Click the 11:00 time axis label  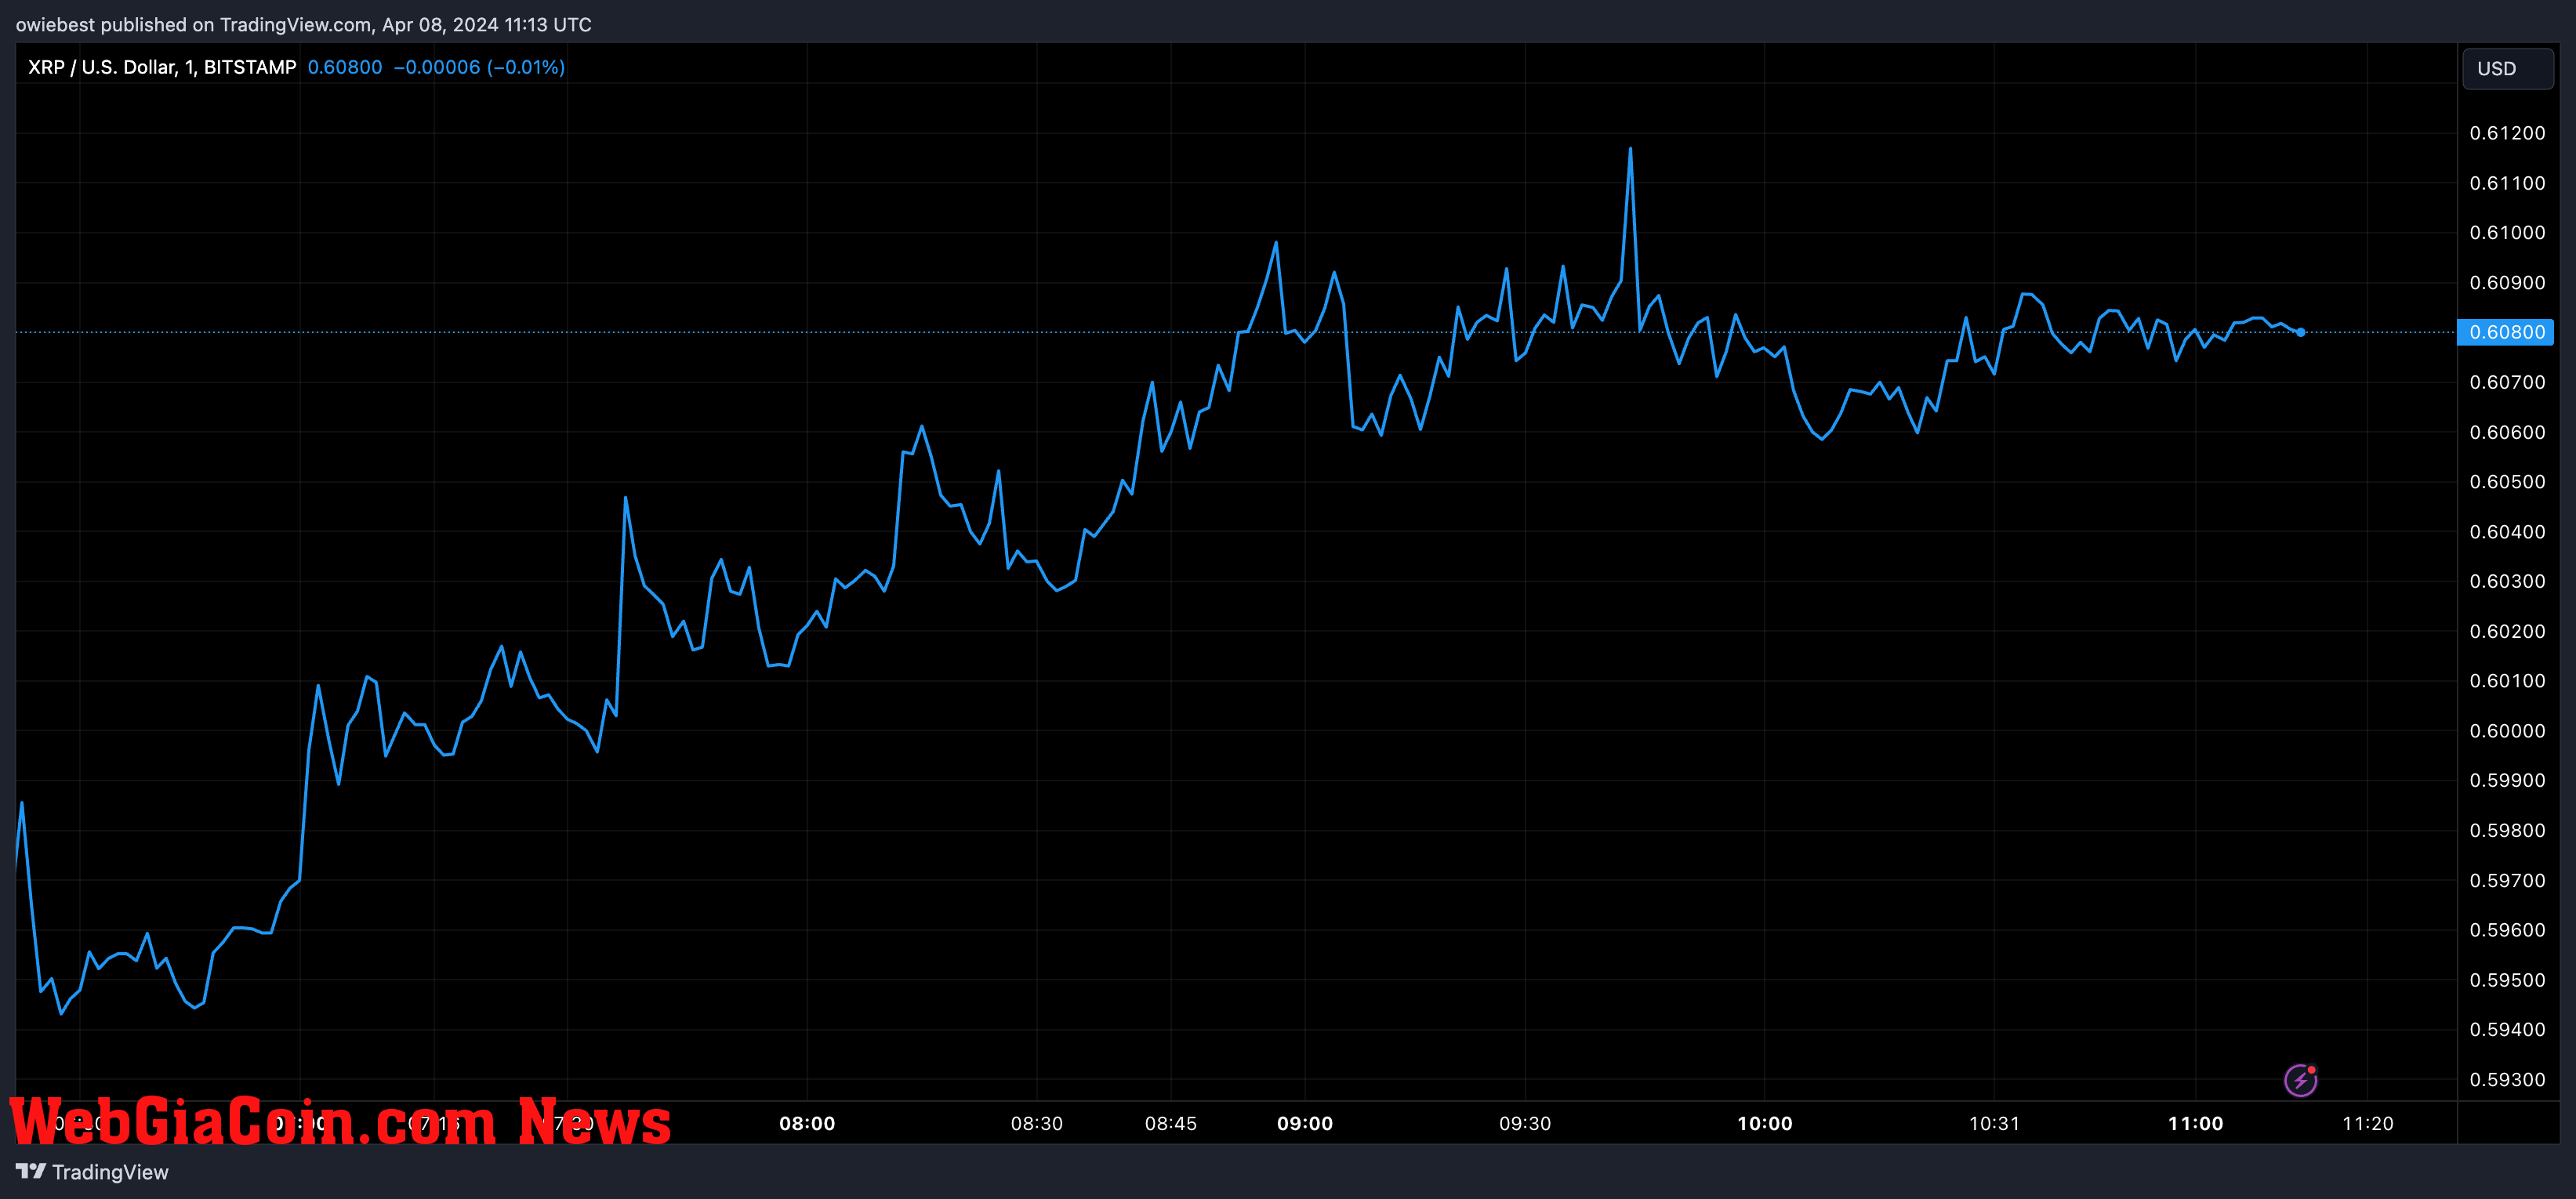pyautogui.click(x=2195, y=1124)
